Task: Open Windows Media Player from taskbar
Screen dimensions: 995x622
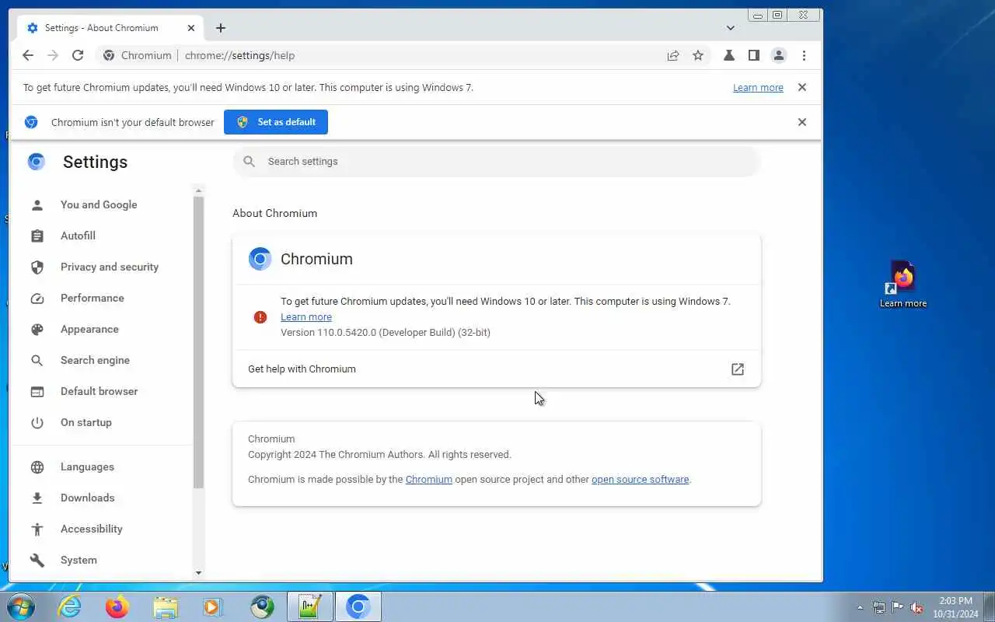Action: (x=213, y=606)
